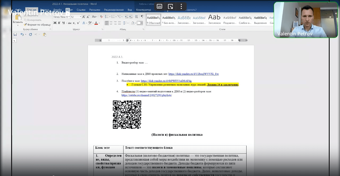Click the increase font size icon
Screen dimensions: 340x176
[84, 17]
